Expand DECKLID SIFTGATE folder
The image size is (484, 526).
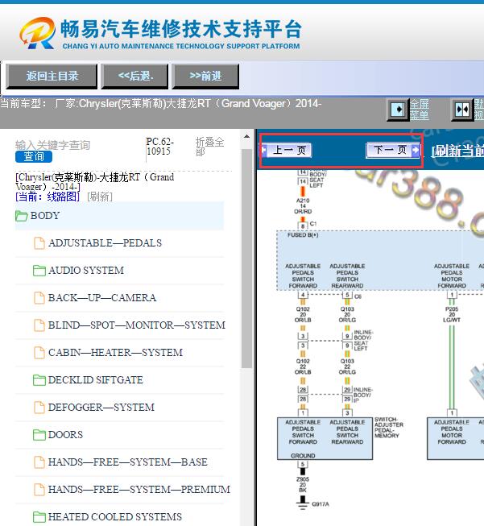95,379
